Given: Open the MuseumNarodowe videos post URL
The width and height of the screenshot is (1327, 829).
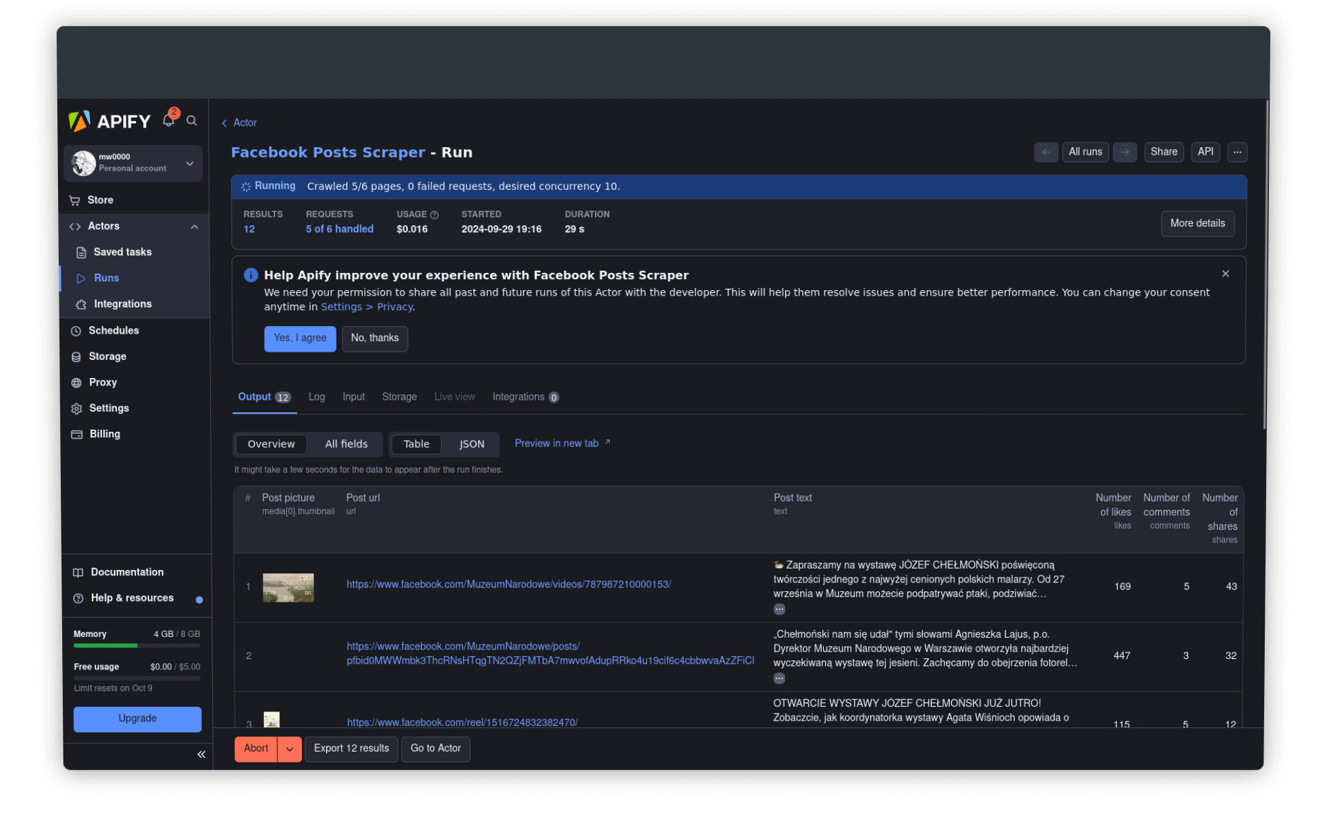Looking at the screenshot, I should point(509,584).
